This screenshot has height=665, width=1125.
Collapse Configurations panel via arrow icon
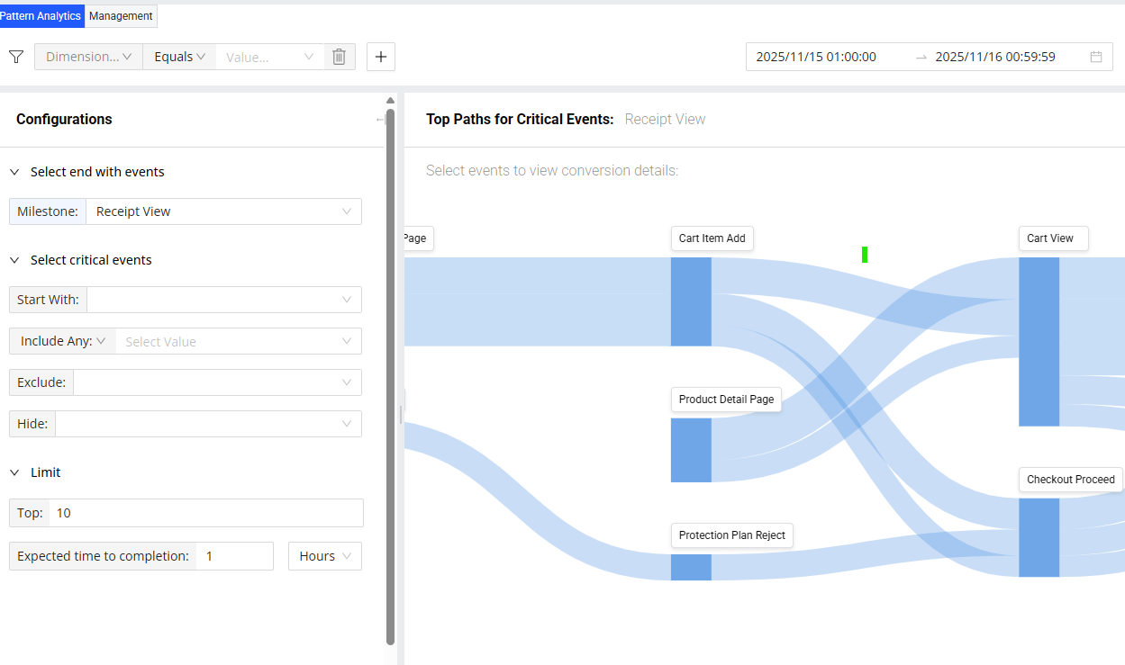[x=379, y=120]
